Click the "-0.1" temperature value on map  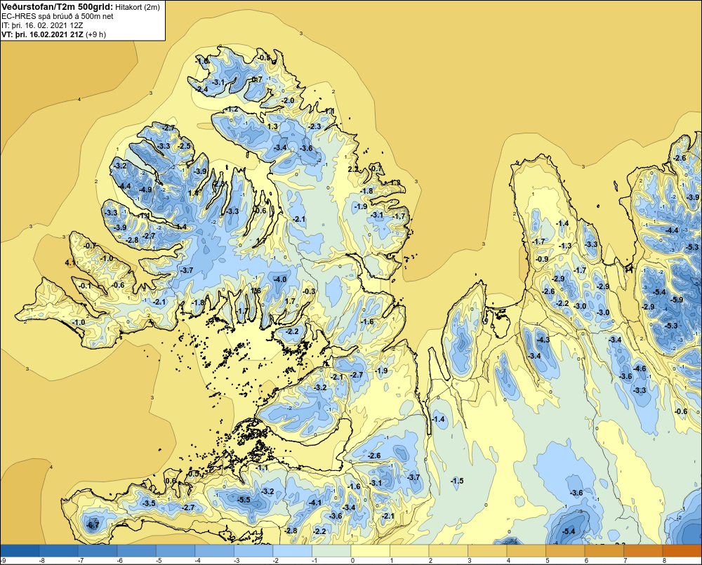point(85,286)
